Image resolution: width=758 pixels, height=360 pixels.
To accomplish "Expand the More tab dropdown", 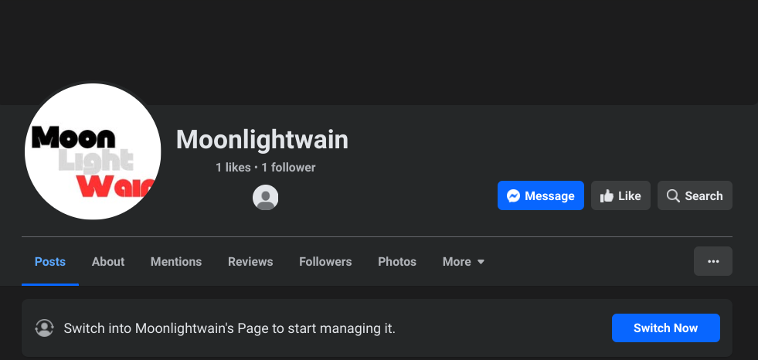I will point(464,262).
